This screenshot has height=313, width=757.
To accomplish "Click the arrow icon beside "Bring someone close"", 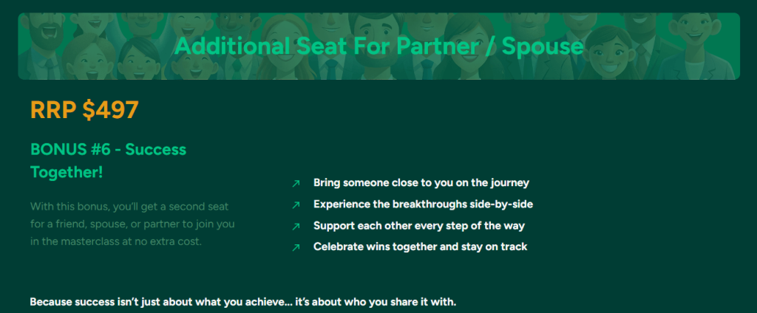I will (296, 183).
